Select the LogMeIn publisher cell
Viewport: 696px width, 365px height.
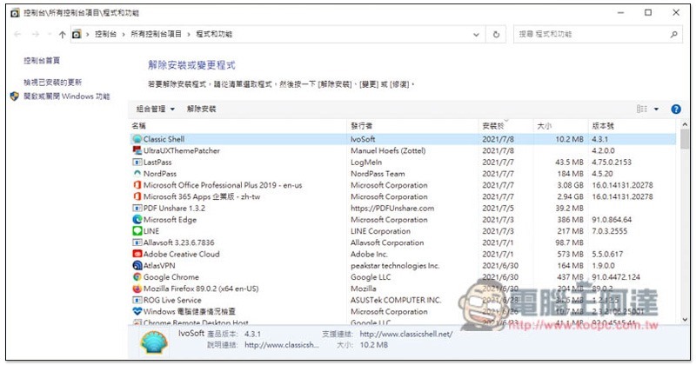coord(366,163)
